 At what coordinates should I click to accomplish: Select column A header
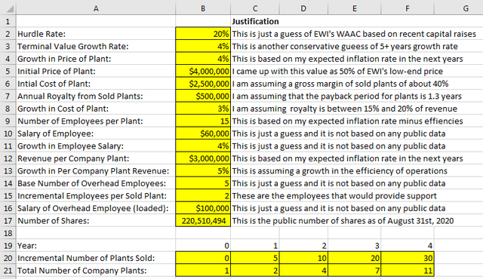click(x=96, y=8)
